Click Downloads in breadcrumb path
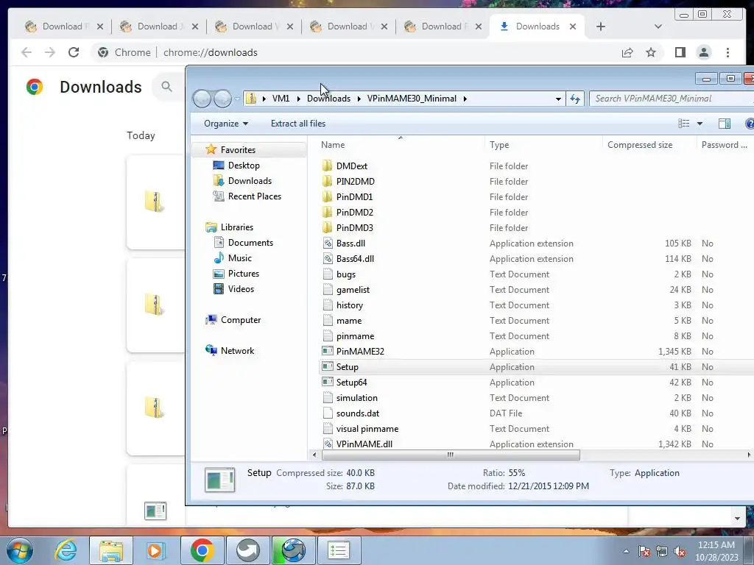 coord(328,99)
